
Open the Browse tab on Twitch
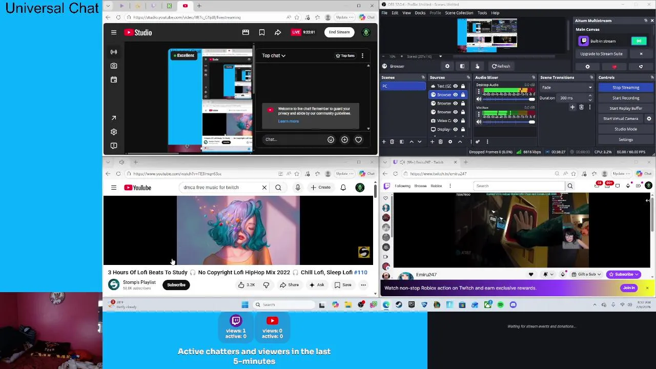coord(420,186)
